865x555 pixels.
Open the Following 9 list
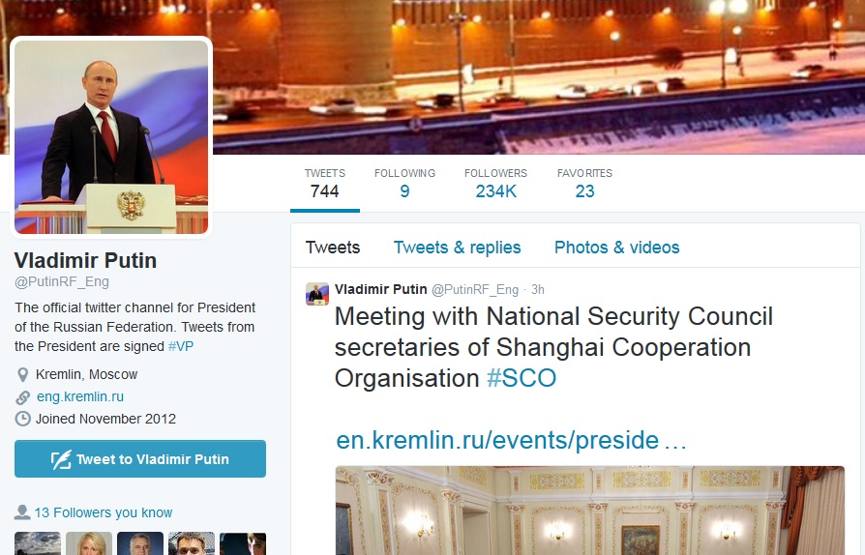click(x=404, y=184)
